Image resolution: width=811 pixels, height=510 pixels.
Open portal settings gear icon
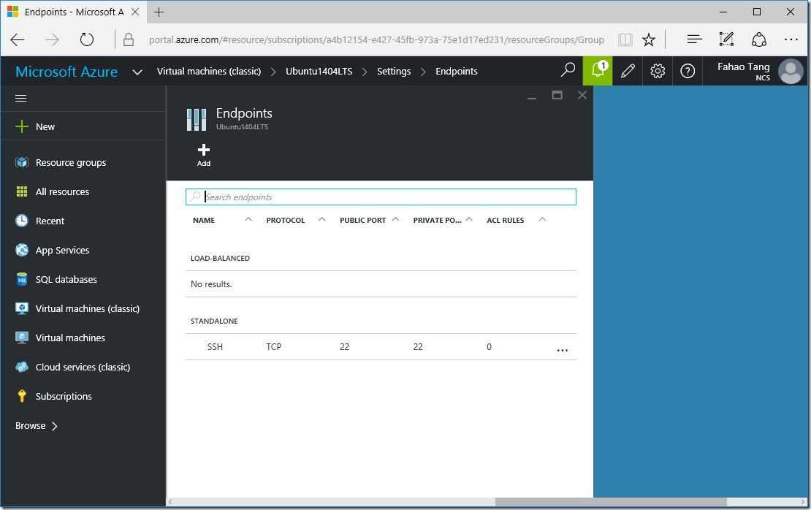[x=658, y=71]
